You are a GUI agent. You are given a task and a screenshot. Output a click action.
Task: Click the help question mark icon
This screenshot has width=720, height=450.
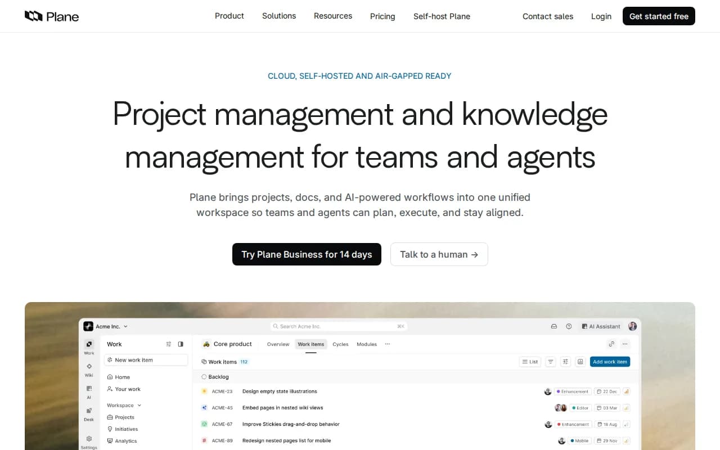click(569, 326)
